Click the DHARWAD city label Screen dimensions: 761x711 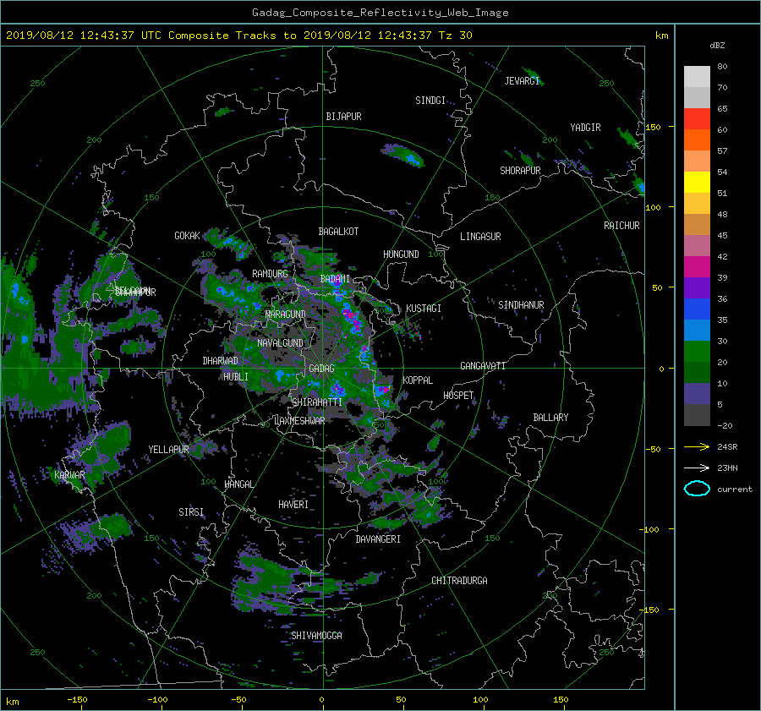(x=220, y=361)
